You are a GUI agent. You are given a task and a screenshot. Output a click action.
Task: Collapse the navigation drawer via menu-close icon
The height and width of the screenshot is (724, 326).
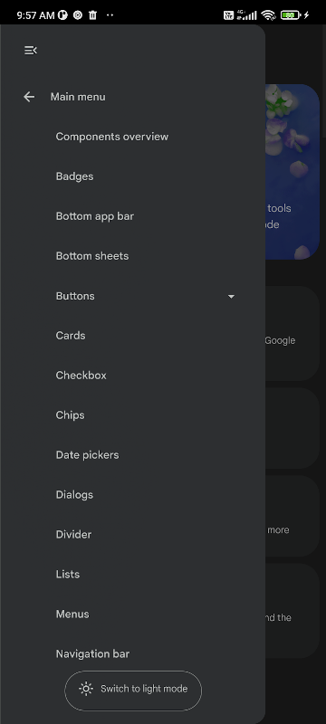[x=31, y=51]
